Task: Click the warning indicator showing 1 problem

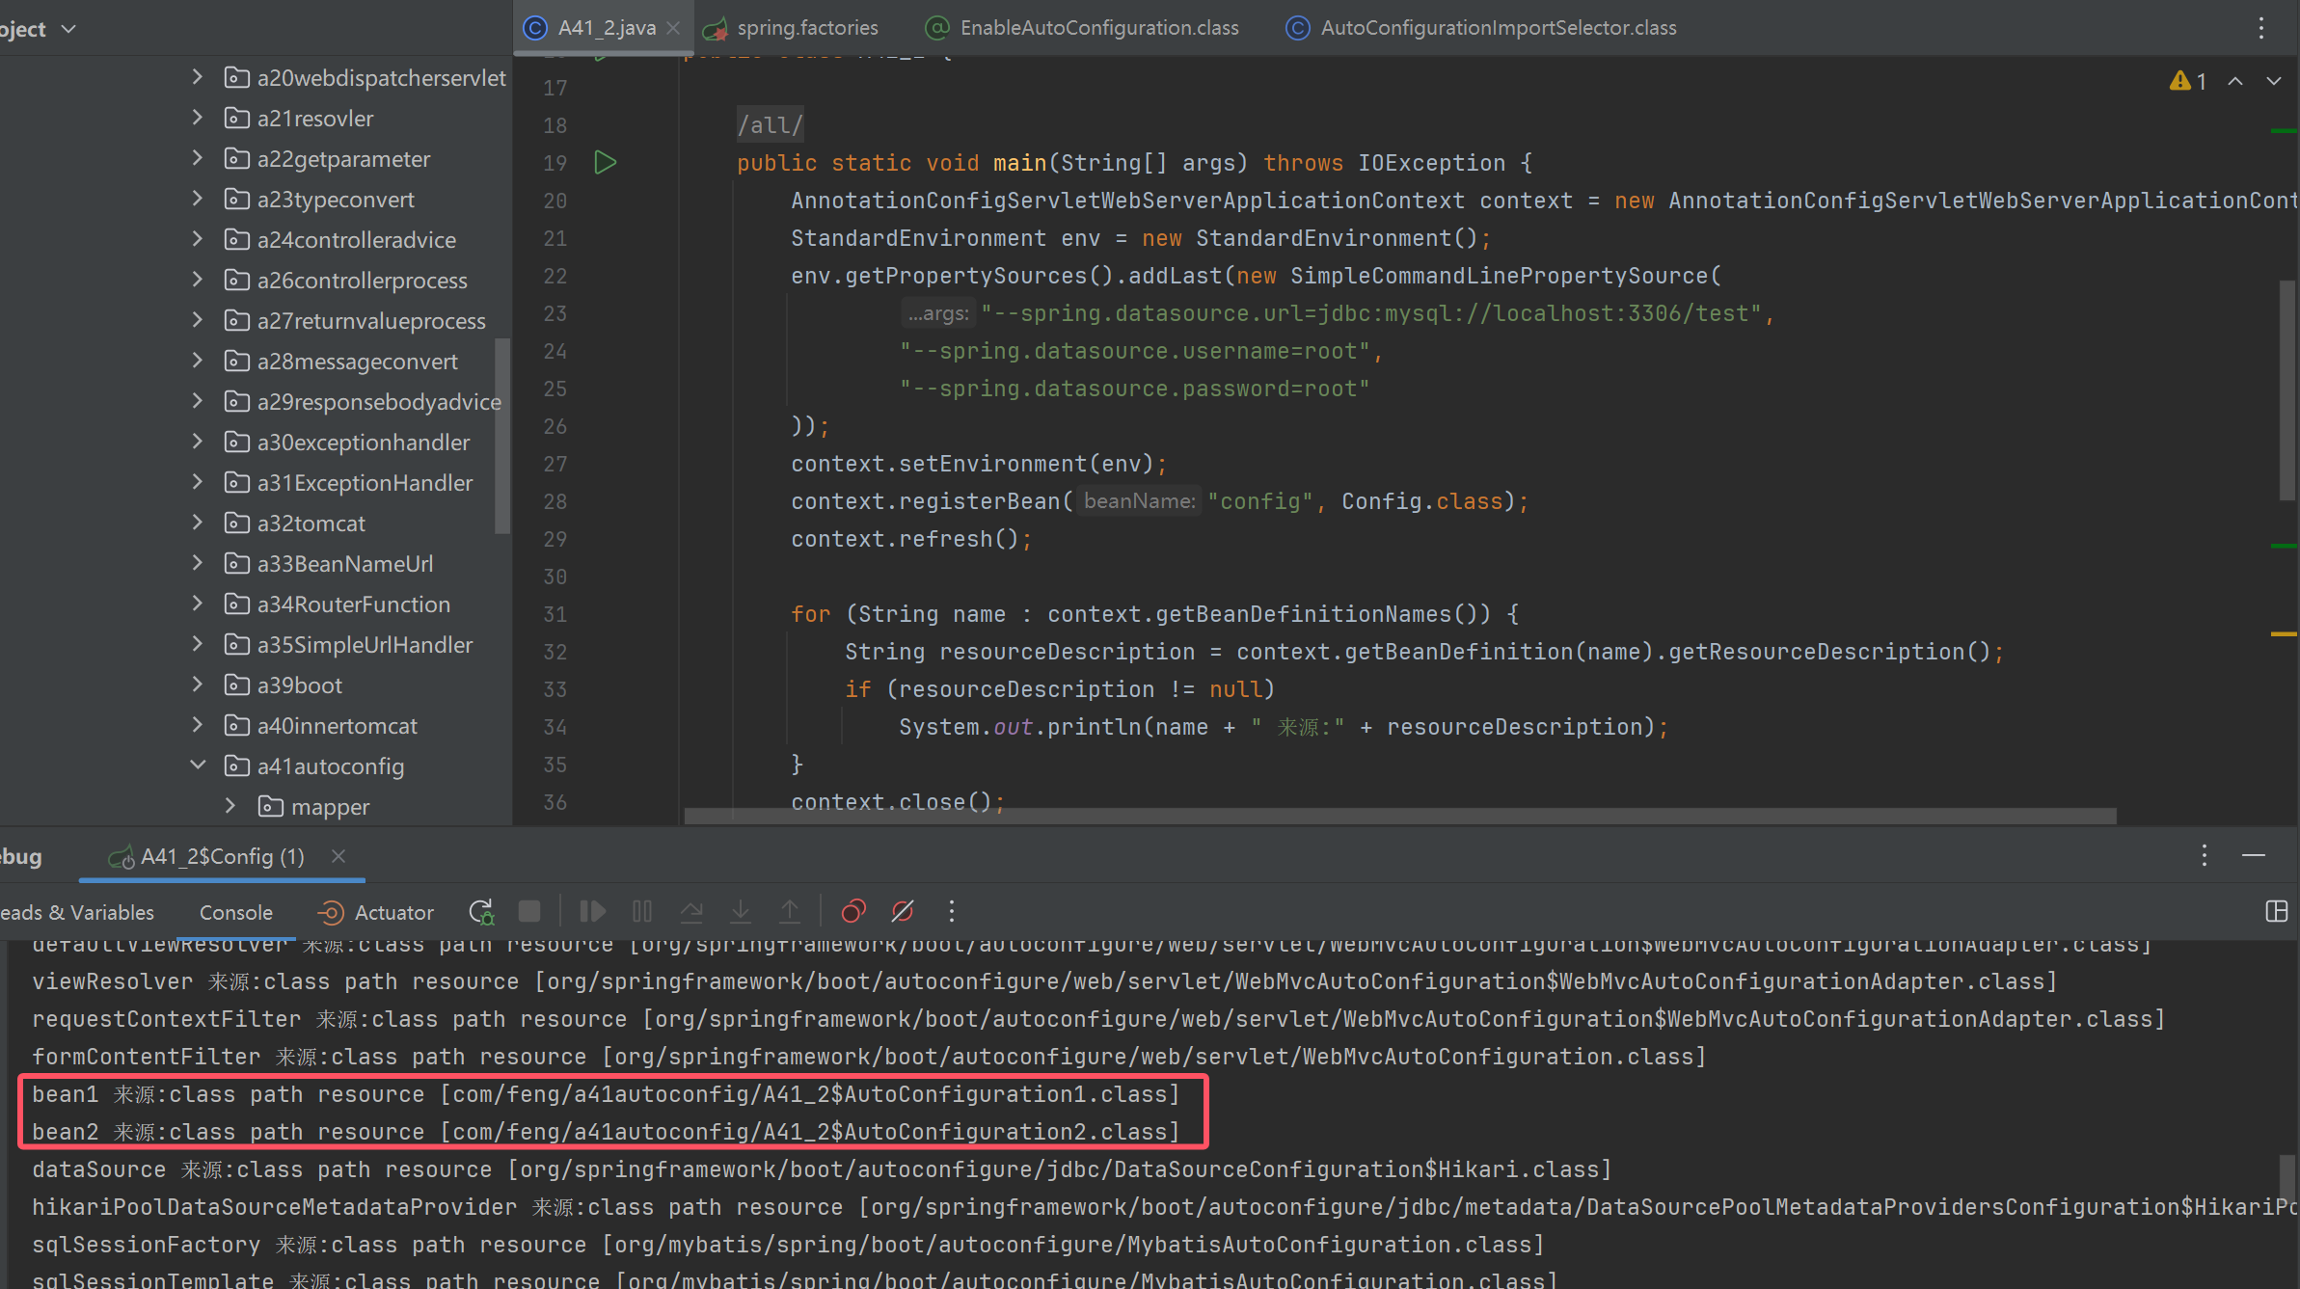Action: coord(2188,81)
